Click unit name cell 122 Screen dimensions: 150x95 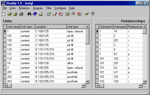point(13,59)
